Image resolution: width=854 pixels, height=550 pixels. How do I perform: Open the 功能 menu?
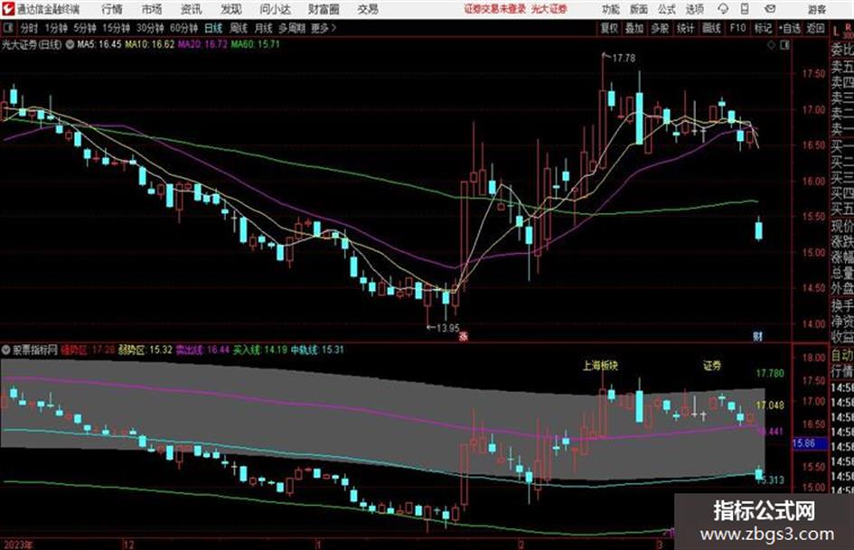(611, 9)
